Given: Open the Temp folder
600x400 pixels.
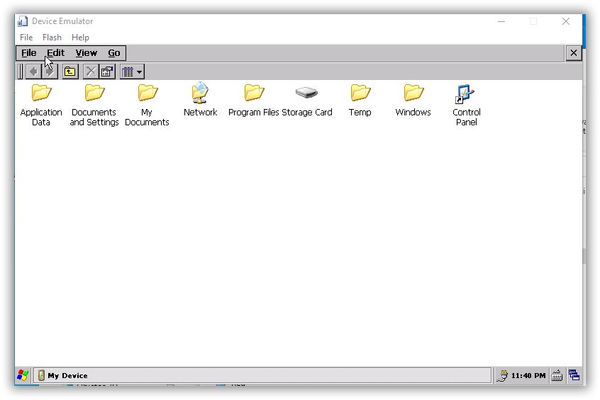Looking at the screenshot, I should click(x=360, y=100).
